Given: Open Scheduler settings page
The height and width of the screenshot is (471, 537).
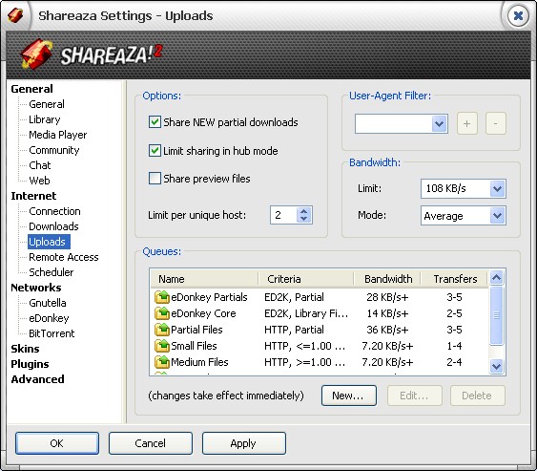Looking at the screenshot, I should tap(51, 272).
